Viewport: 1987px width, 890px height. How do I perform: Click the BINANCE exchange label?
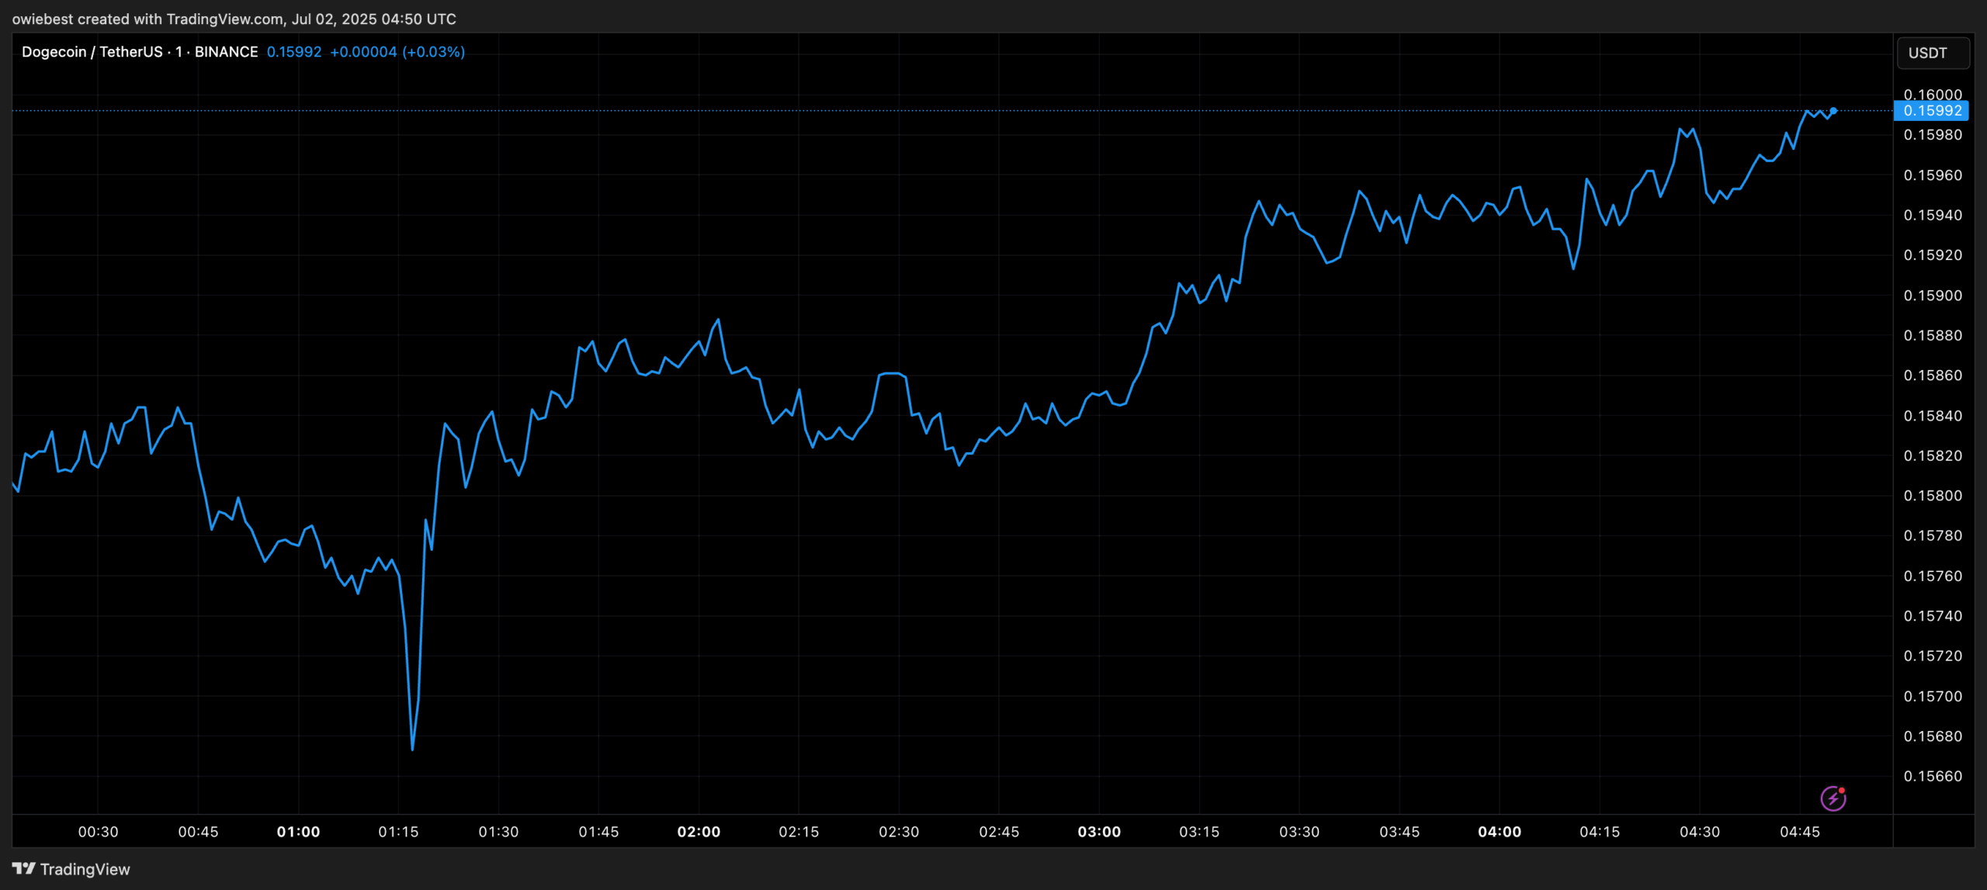click(x=226, y=52)
